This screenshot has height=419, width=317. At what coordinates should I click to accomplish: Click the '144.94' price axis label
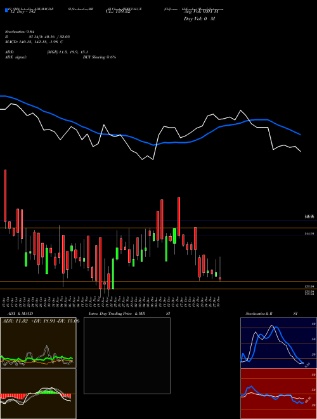click(309, 234)
